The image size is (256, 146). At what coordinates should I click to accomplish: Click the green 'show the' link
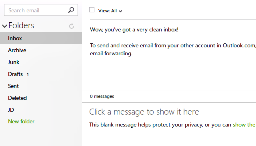tap(244, 125)
